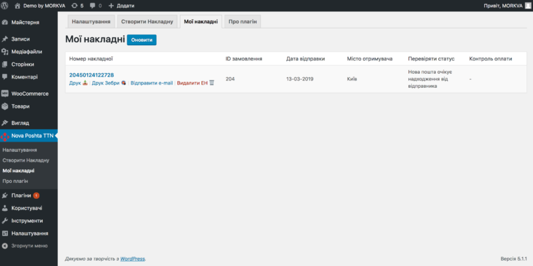Click the WordPress logo icon
533x266 pixels.
point(5,5)
